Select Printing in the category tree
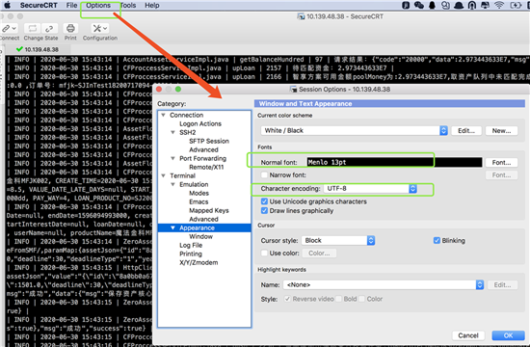The image size is (530, 347). [x=191, y=254]
